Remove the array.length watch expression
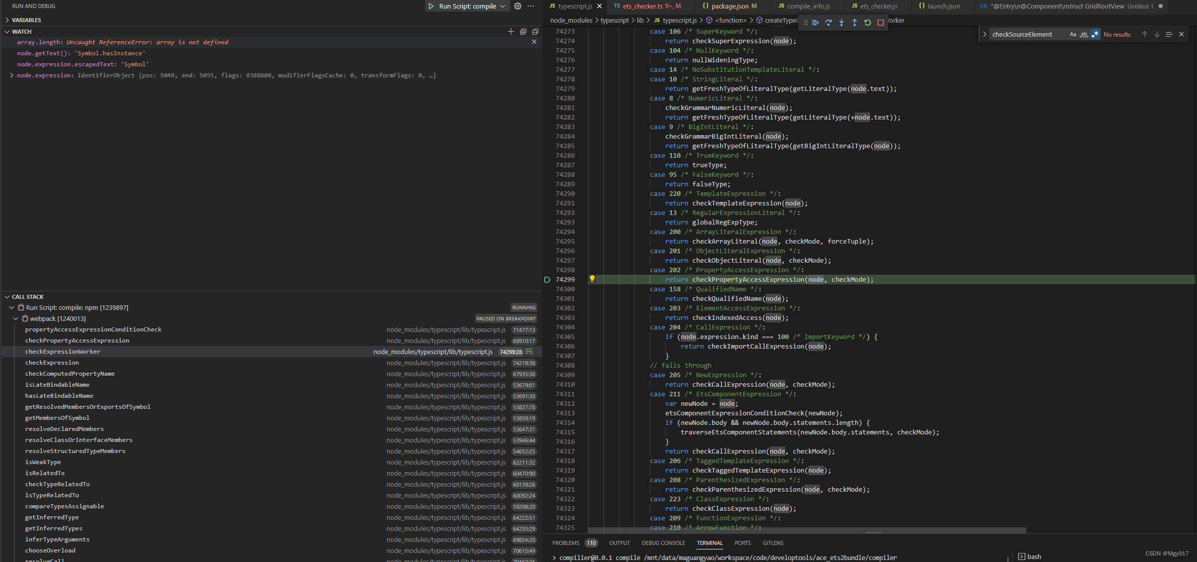Viewport: 1197px width, 562px height. 534,42
